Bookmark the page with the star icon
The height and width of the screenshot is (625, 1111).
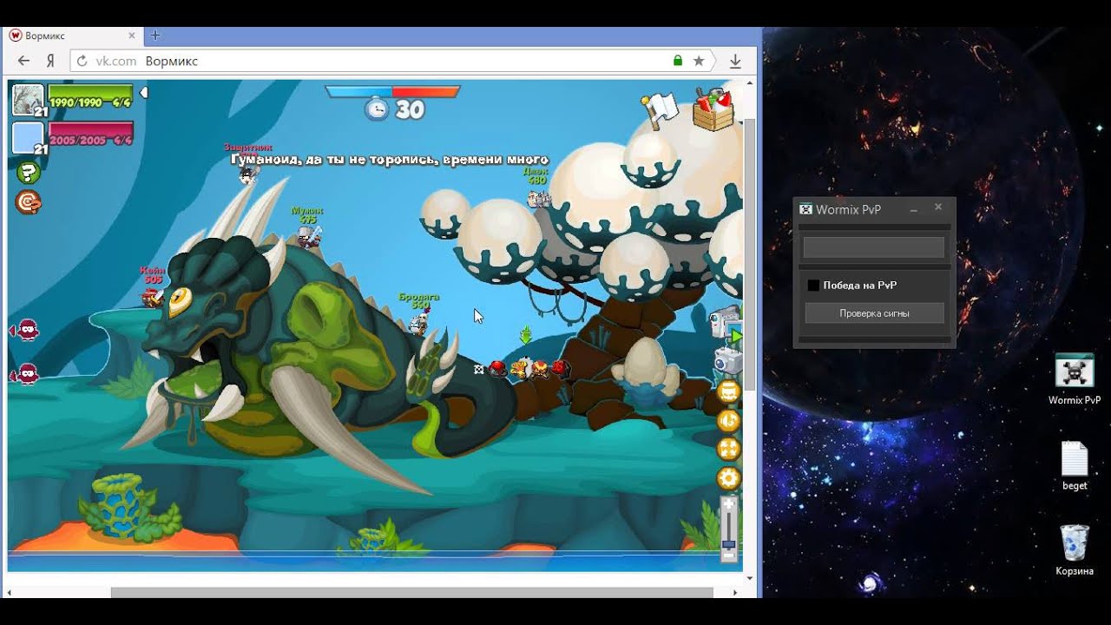[699, 61]
